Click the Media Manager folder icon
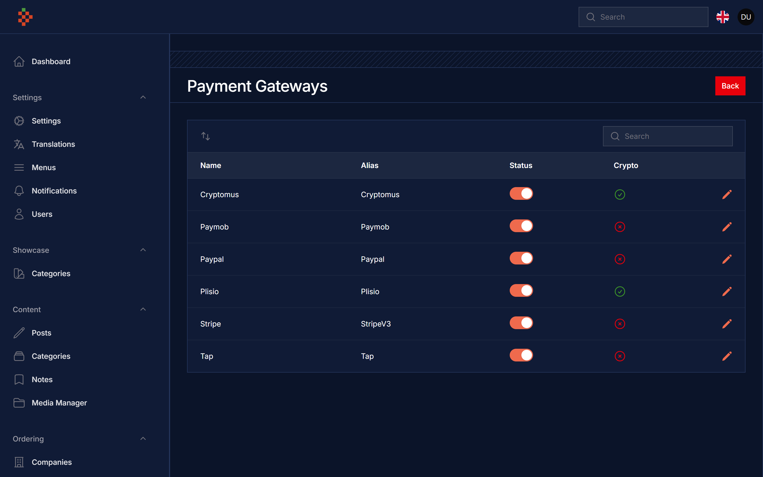 (x=19, y=403)
